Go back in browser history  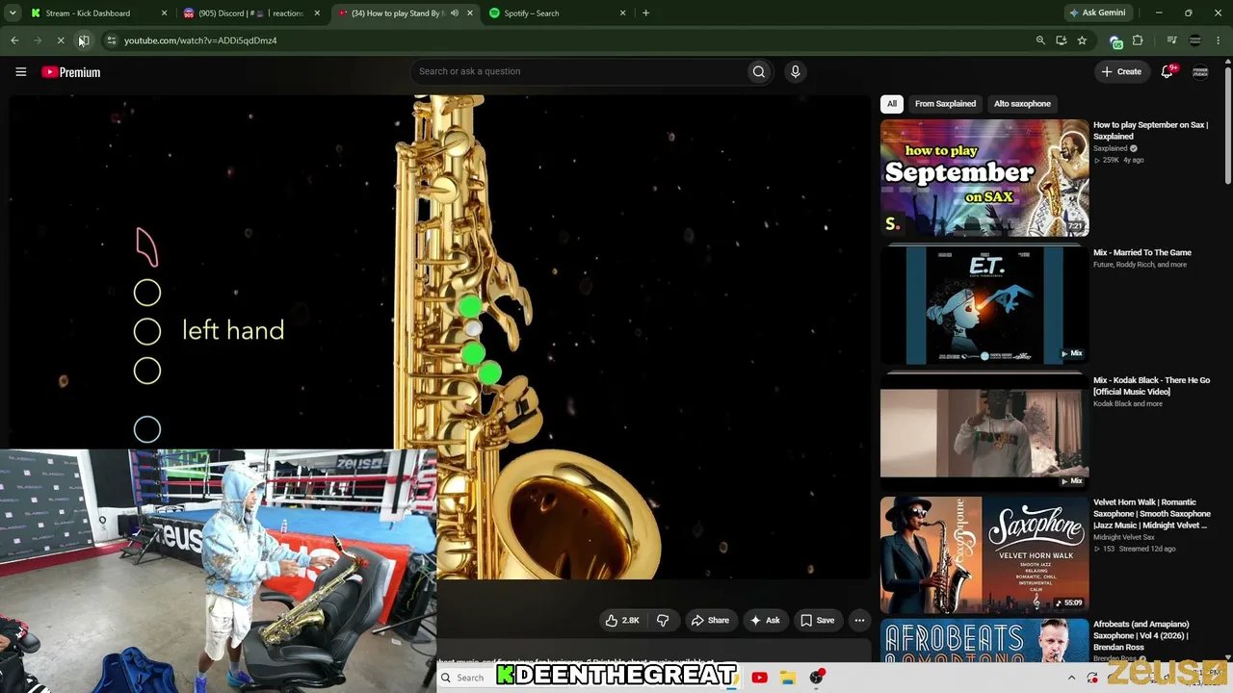[14, 40]
